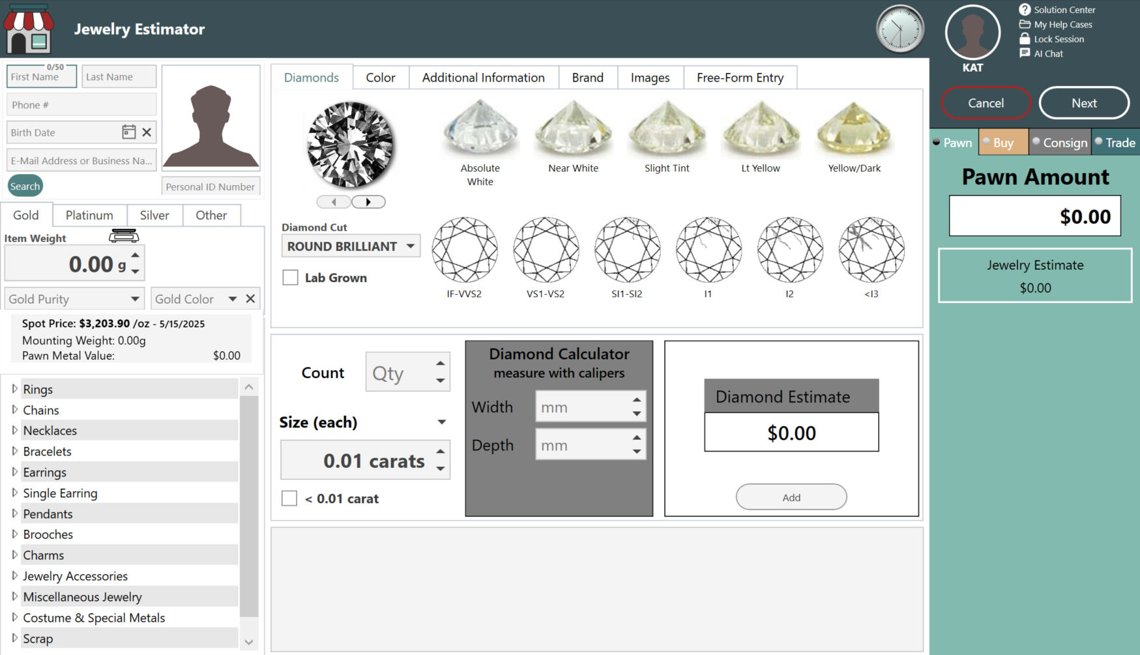Image resolution: width=1140 pixels, height=655 pixels.
Task: Expand the Scrap category
Action: point(14,638)
